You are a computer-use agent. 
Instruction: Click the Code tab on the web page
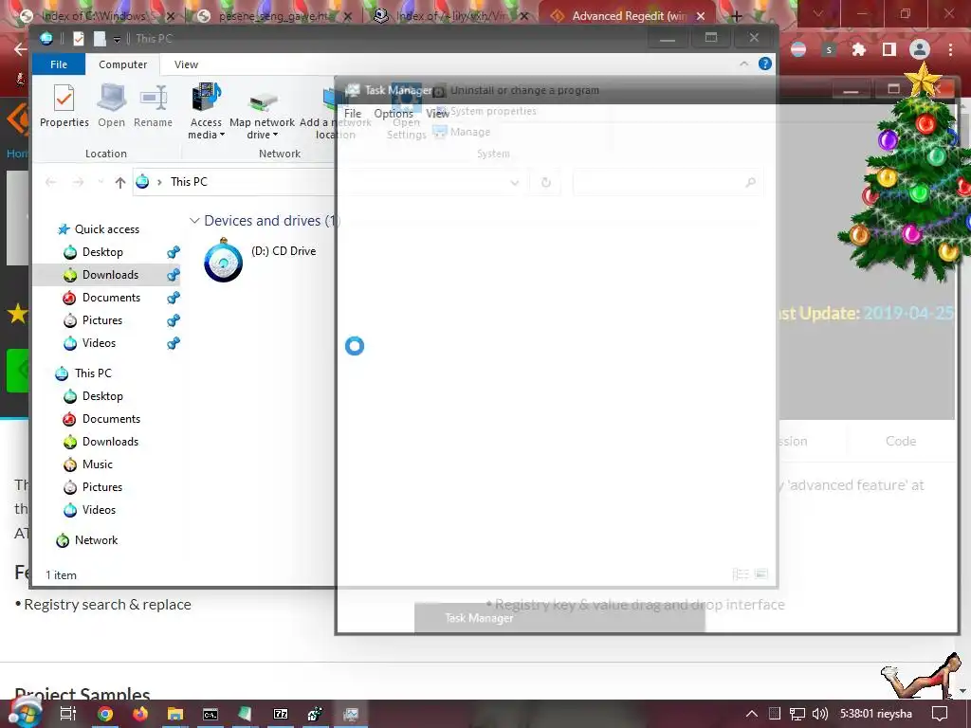tap(901, 441)
